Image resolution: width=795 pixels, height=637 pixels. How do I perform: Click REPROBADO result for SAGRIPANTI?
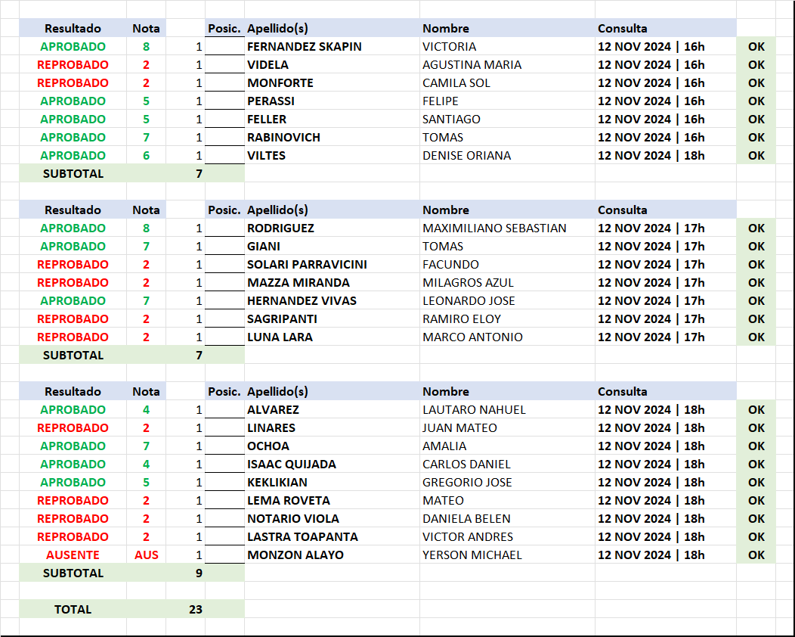(73, 319)
